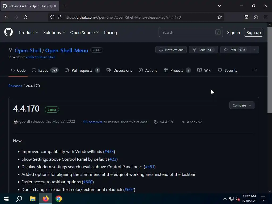Click the Star 5.2k button
The height and width of the screenshot is (204, 272).
[235, 50]
